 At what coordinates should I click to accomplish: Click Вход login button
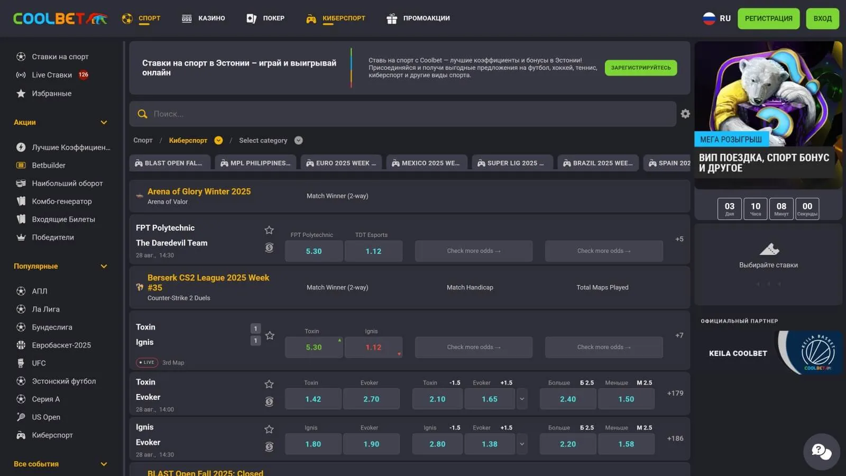tap(822, 19)
